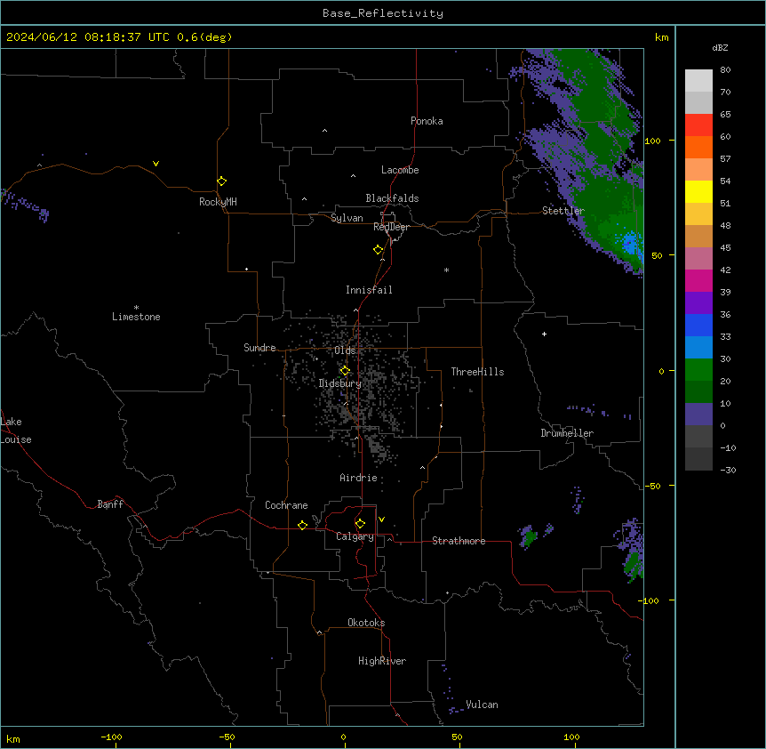Pick the yellow 51–54 dBZ legend swatch
The image size is (766, 749).
click(698, 191)
